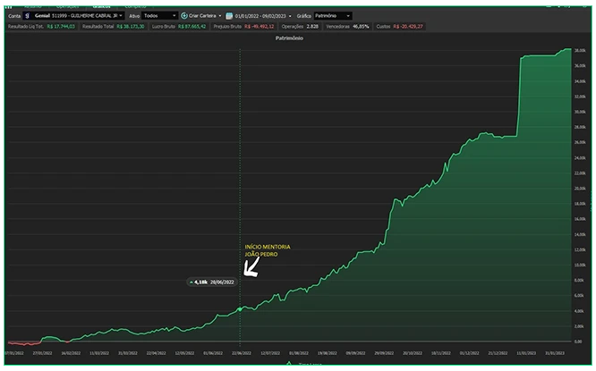The image size is (596, 371).
Task: Click the 29/09/2022 x-axis date label
Action: pos(384,353)
